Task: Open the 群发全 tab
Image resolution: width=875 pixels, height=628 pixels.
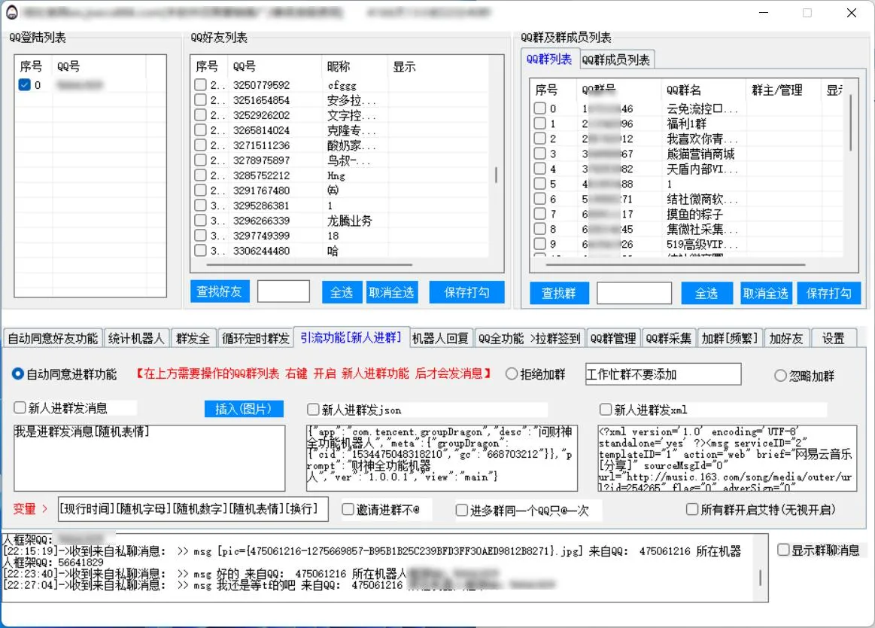Action: (x=193, y=339)
